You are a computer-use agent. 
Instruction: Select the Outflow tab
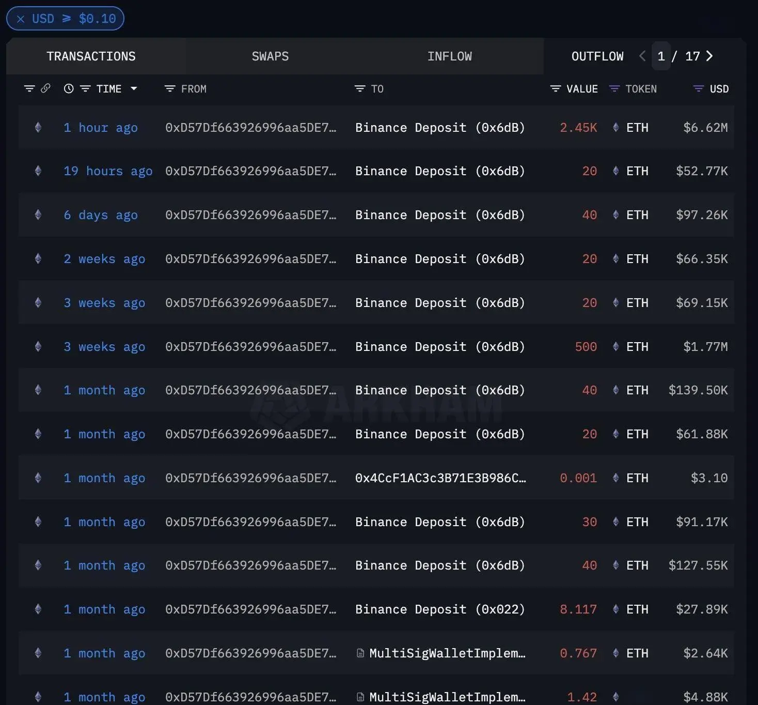coord(597,56)
